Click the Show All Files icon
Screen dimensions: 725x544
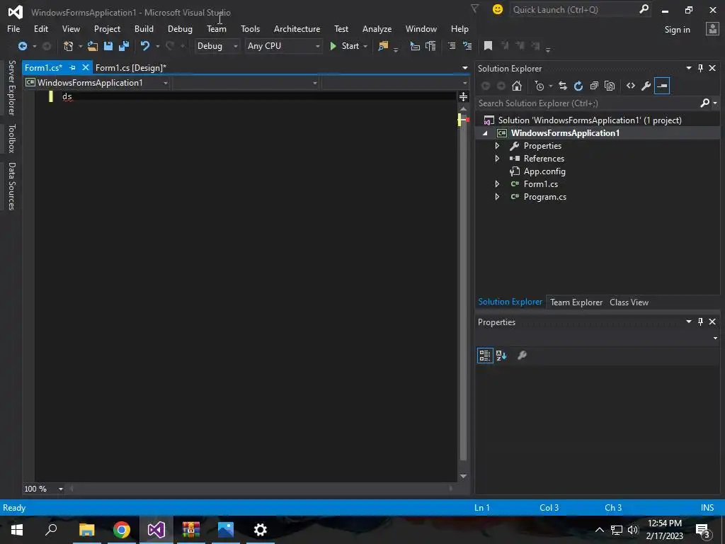610,86
